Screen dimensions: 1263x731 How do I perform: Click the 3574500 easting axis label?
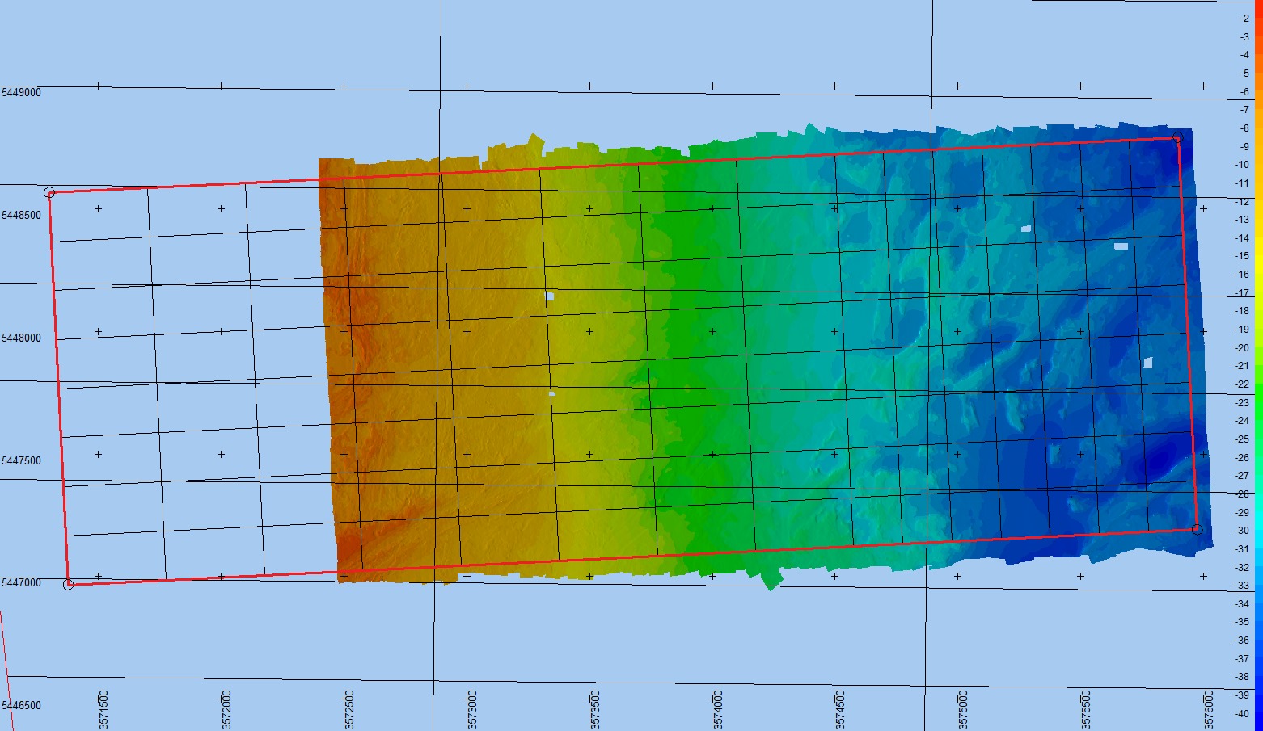pyautogui.click(x=841, y=710)
